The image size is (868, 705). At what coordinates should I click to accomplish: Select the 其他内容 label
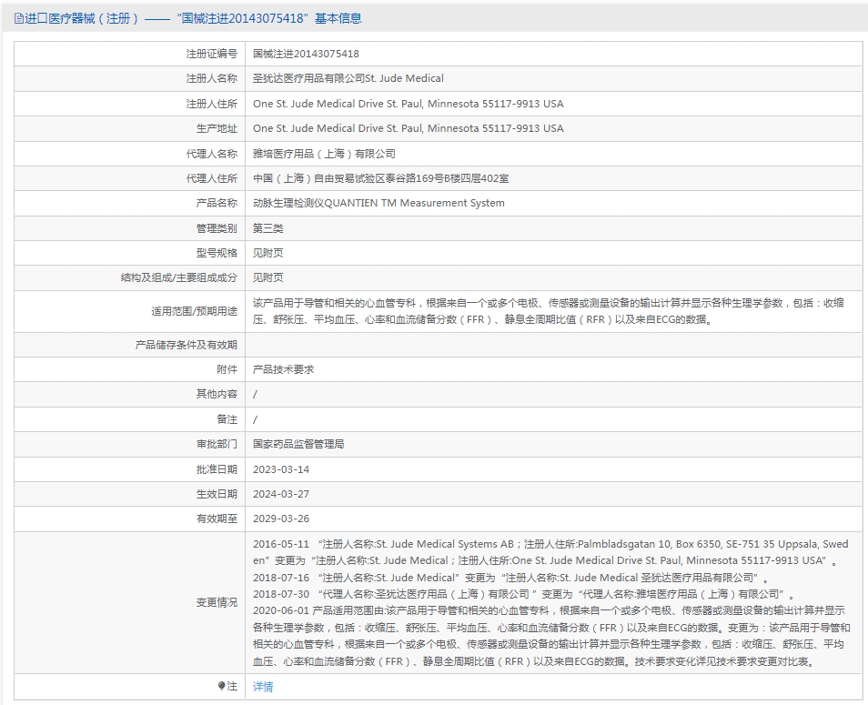pos(217,394)
